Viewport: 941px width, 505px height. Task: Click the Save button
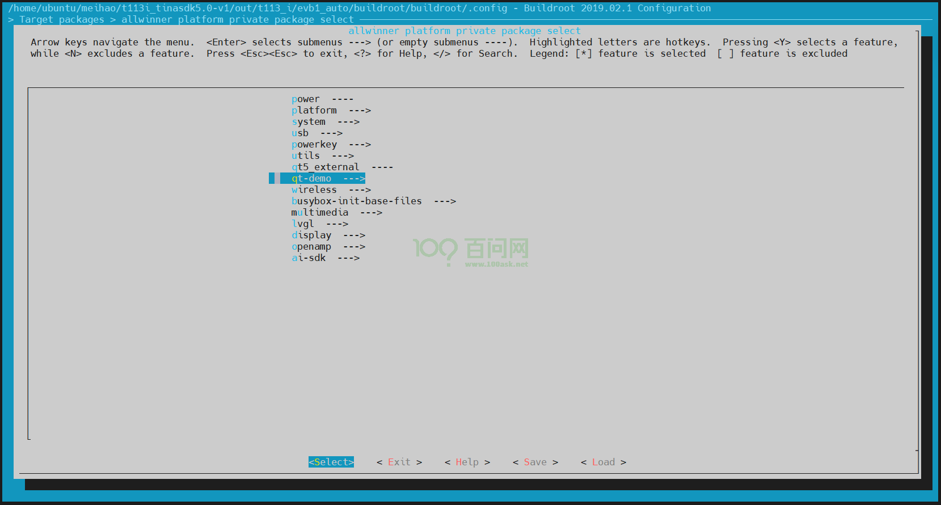tap(535, 462)
